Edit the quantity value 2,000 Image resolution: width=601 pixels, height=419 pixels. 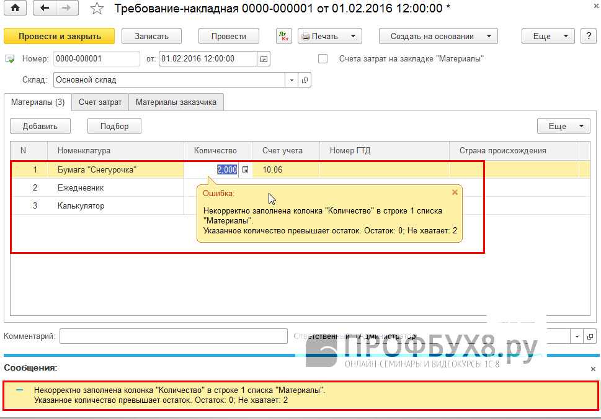[227, 170]
